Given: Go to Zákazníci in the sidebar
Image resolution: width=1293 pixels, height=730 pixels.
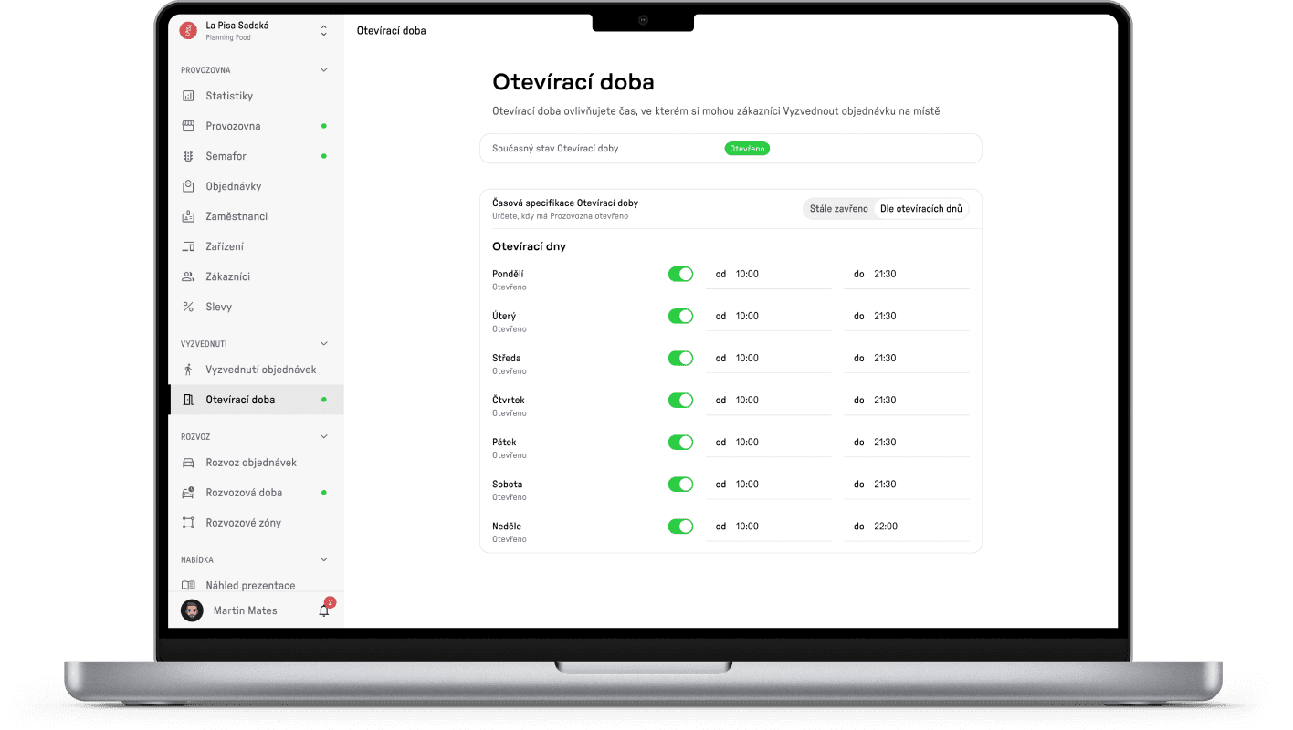Looking at the screenshot, I should [x=227, y=276].
